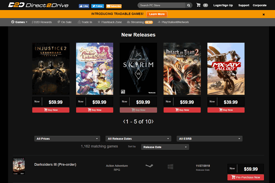275x183 pixels.
Task: Go to previous page of New Releases
Action: click(x=124, y=122)
